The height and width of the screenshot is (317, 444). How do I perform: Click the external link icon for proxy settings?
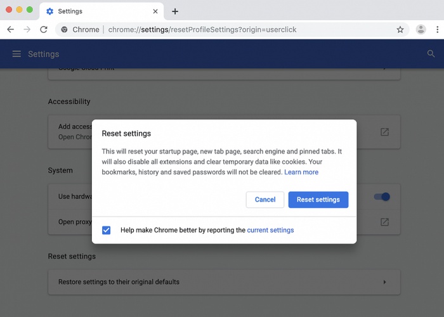[384, 222]
